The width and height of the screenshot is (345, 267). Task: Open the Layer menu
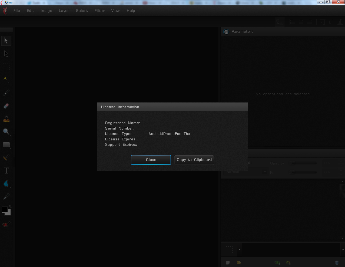64,11
